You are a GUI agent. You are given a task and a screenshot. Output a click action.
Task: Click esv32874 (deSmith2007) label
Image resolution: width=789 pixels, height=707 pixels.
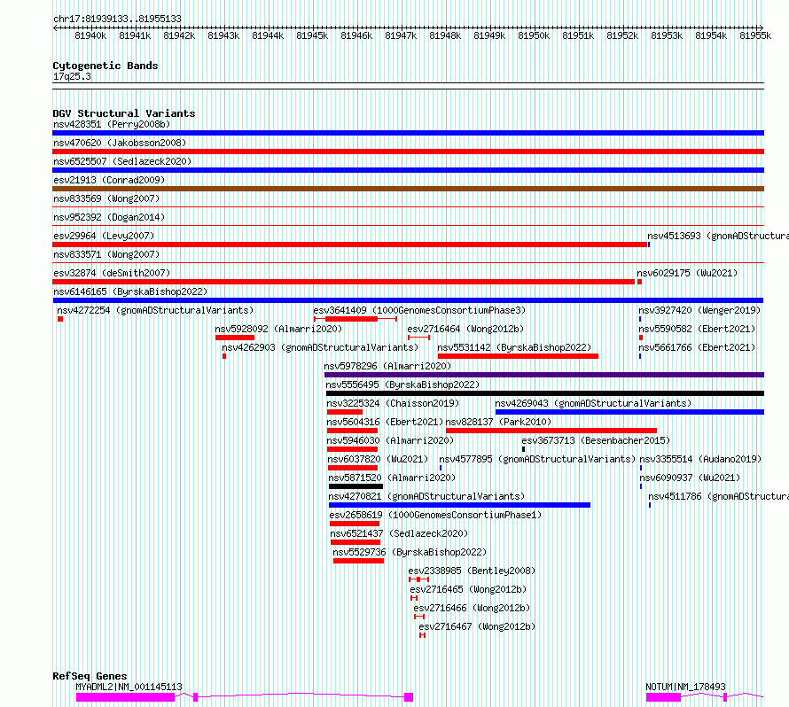112,273
